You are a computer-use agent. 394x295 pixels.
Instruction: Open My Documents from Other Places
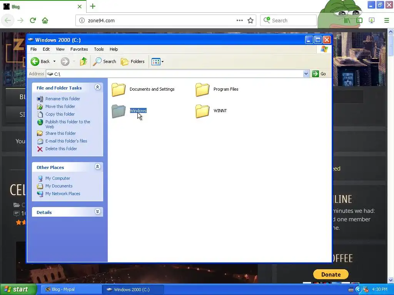click(x=59, y=186)
